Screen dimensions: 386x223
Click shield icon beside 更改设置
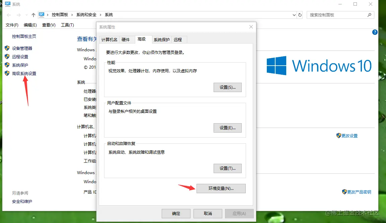pyautogui.click(x=339, y=135)
